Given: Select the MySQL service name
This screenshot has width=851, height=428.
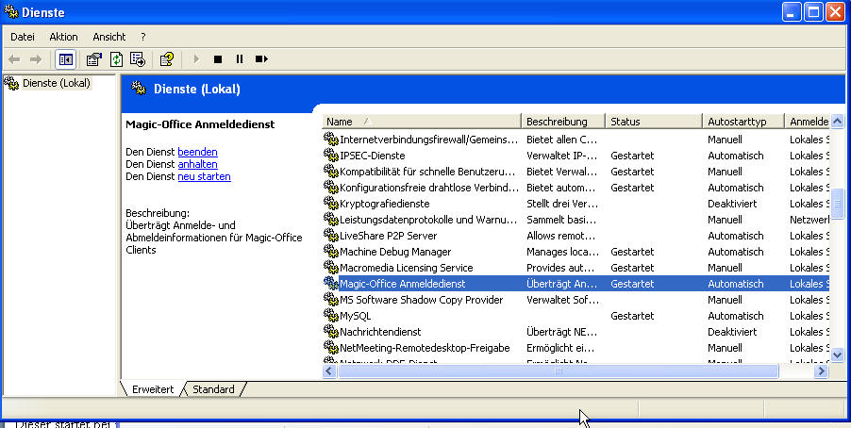Looking at the screenshot, I should 356,316.
